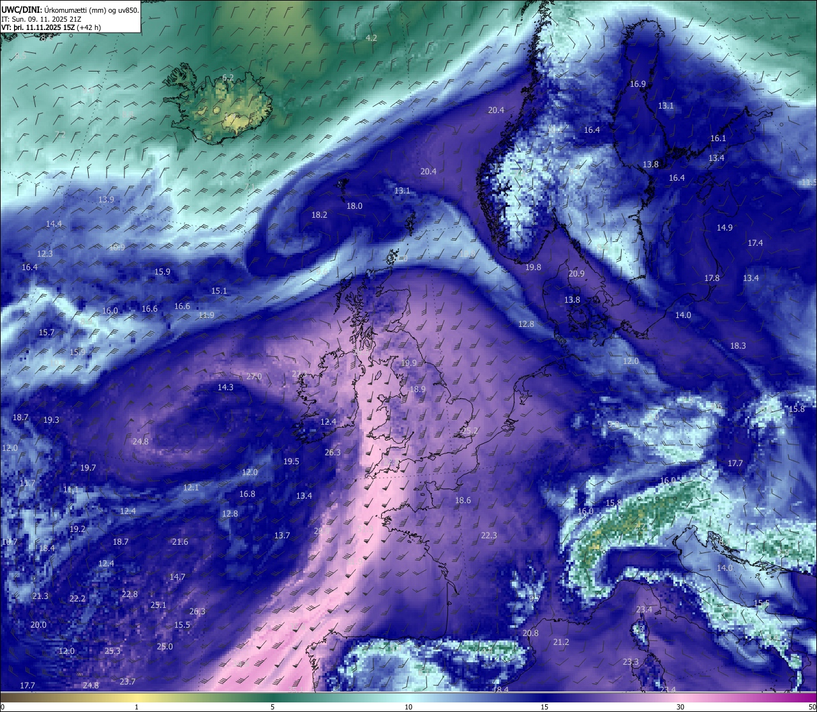
Task: Click the value 21.6 map label
Action: 180,542
